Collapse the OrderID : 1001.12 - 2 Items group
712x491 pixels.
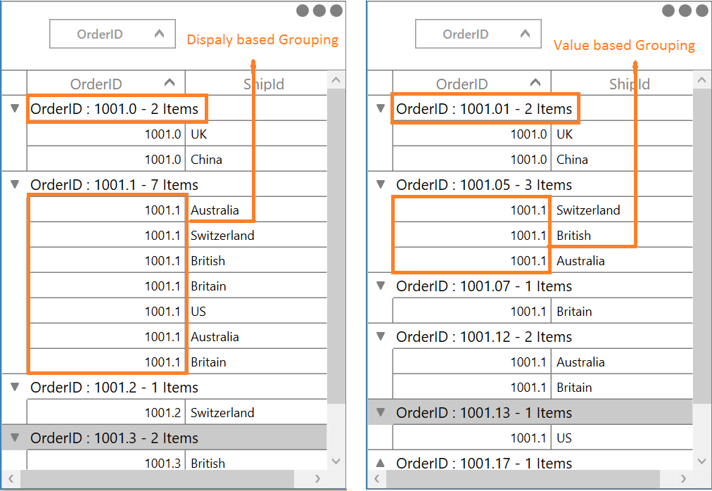coord(381,337)
